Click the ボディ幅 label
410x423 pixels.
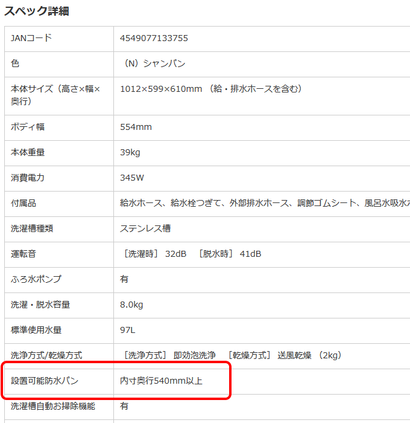pyautogui.click(x=28, y=127)
